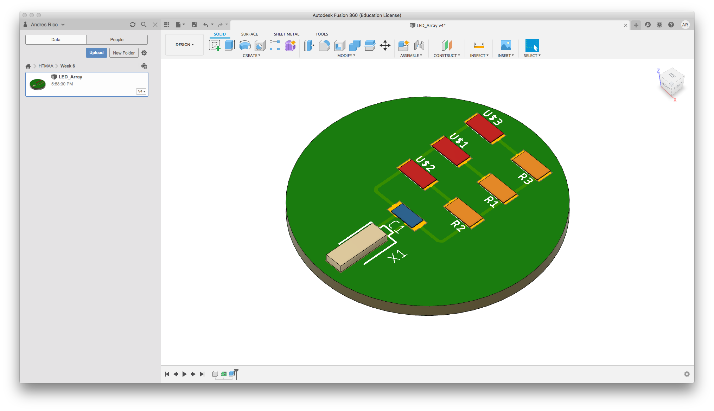Play the timeline
Screen dimensions: 714x411
pos(184,374)
